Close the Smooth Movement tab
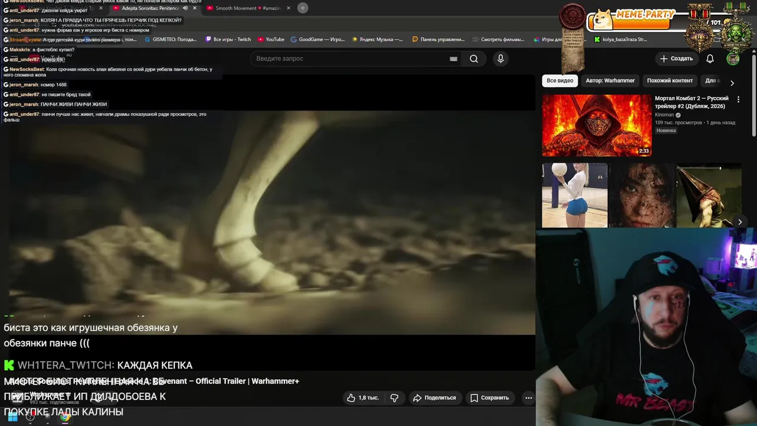Image resolution: width=757 pixels, height=426 pixels. point(289,8)
